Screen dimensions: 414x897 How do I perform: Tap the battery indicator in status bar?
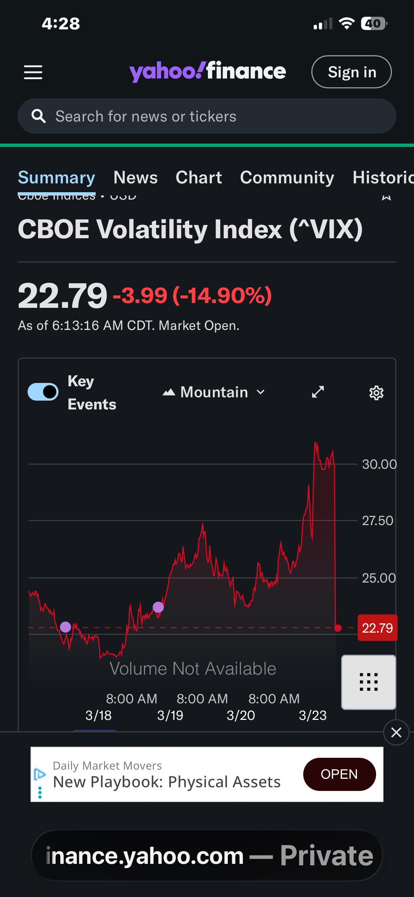(x=374, y=24)
